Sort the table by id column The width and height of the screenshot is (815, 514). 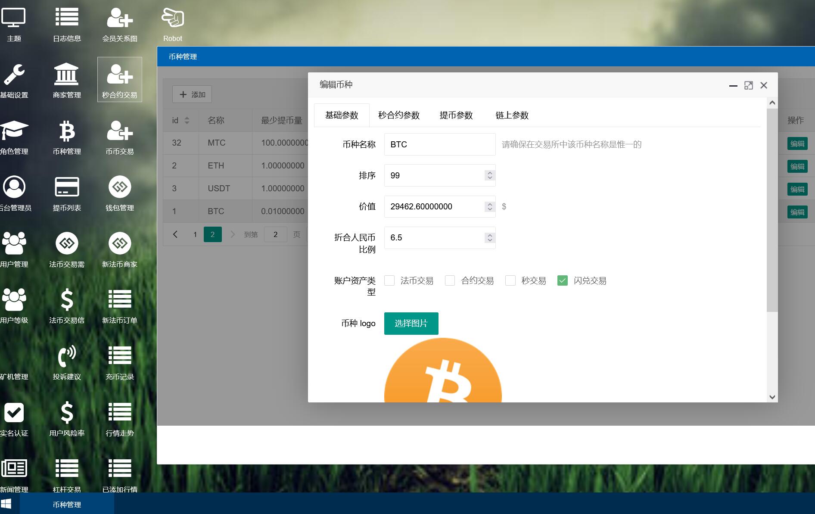tap(187, 120)
